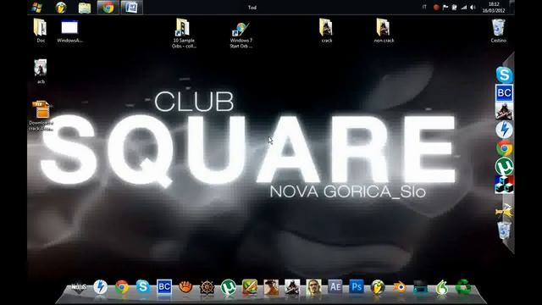Select the 10 Sample Orbs folder shortcut
This screenshot has width=542, height=305.
click(x=184, y=33)
